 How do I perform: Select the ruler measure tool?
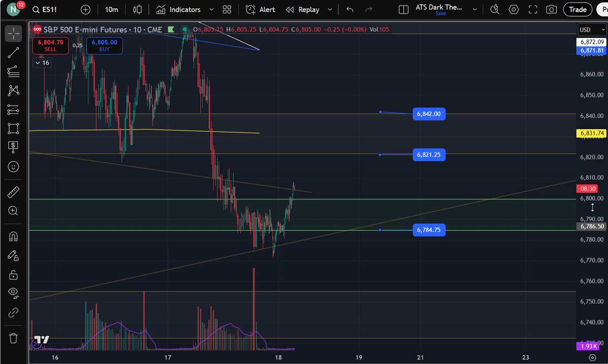[x=13, y=192]
